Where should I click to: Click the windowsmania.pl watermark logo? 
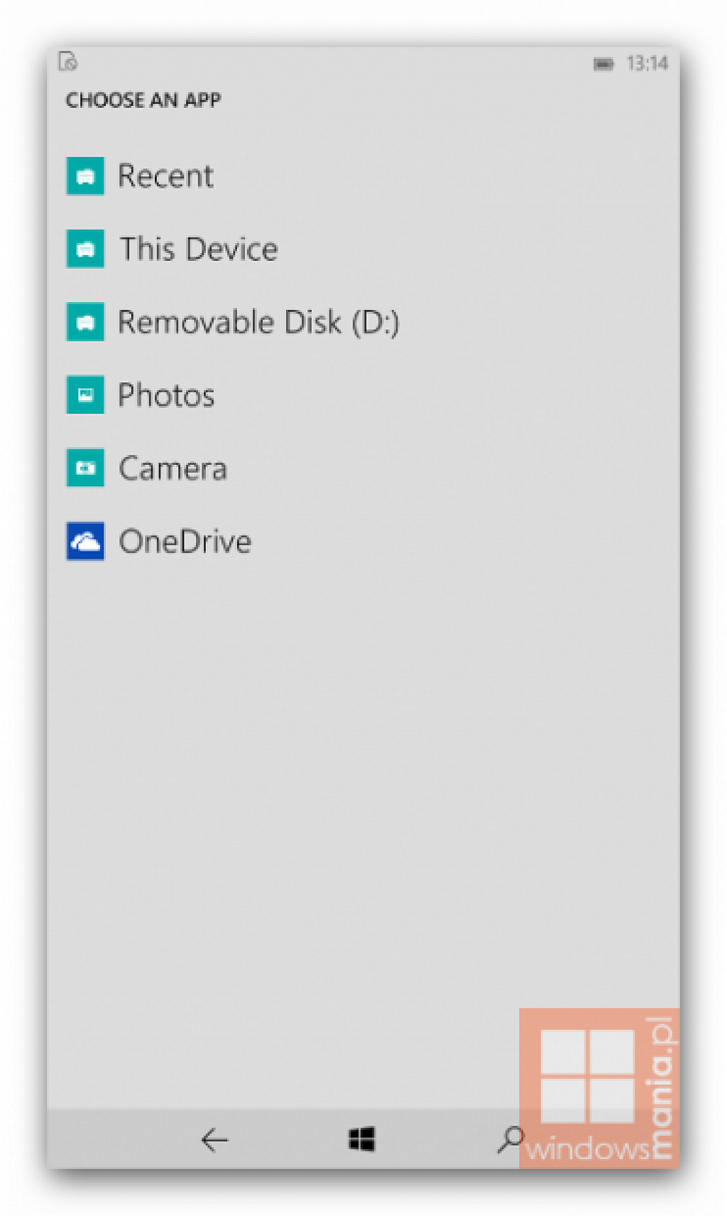point(599,1088)
